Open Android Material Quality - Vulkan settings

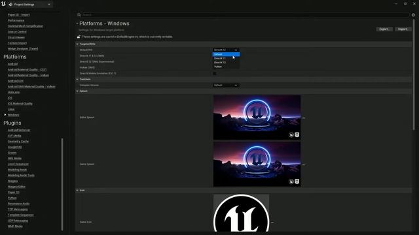point(28,75)
